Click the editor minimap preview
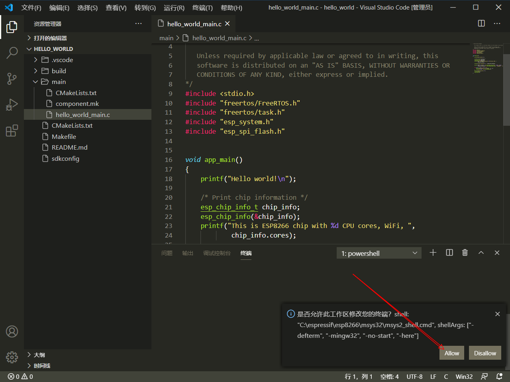 [x=487, y=58]
